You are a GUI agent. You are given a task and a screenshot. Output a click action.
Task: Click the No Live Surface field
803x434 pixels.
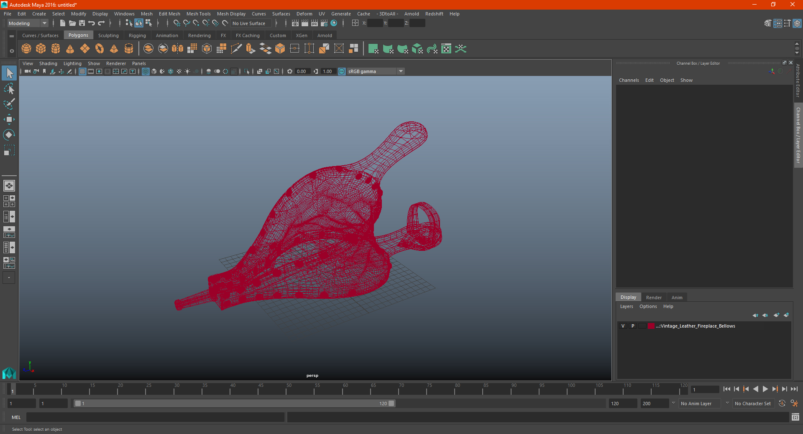click(x=251, y=23)
